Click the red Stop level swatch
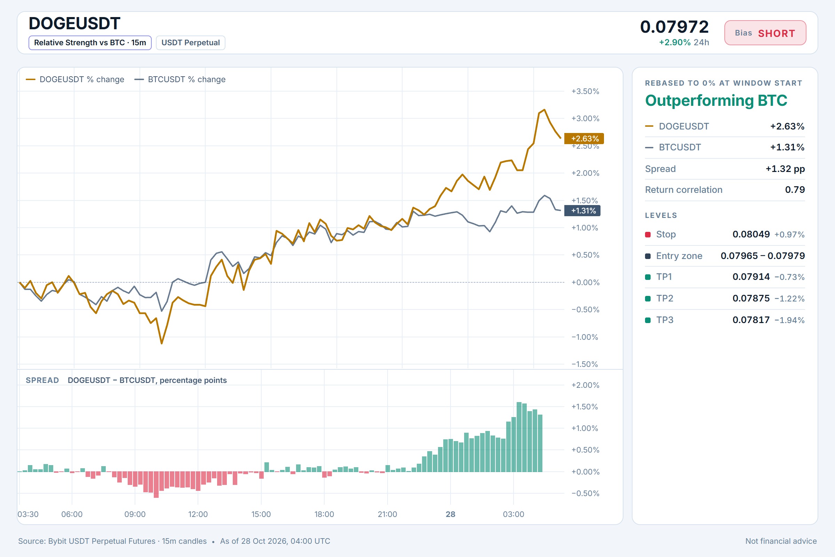 point(648,234)
